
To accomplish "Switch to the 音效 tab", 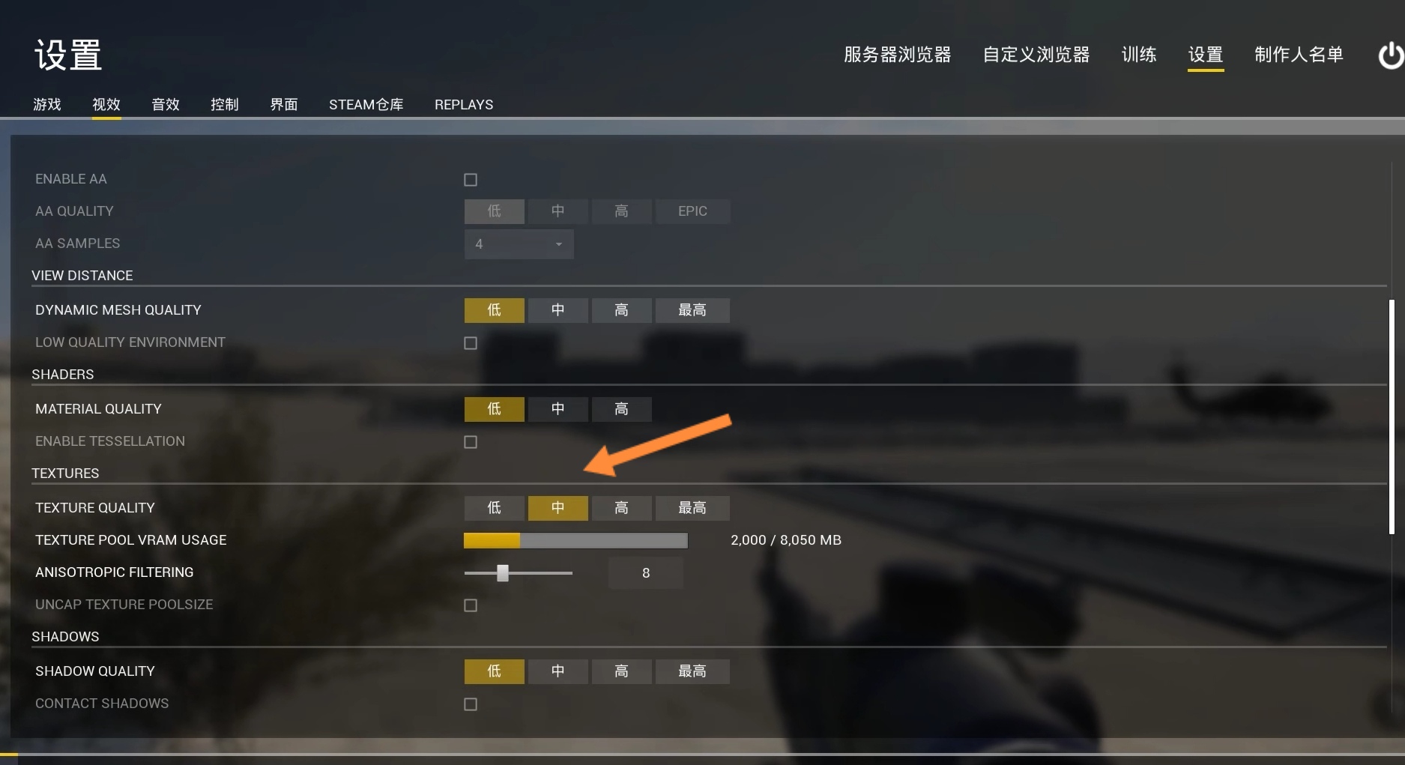I will (x=166, y=104).
